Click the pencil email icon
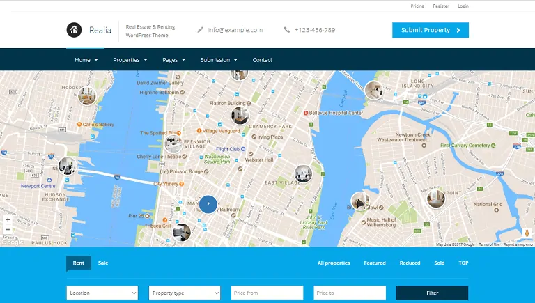This screenshot has width=535, height=303. [201, 30]
